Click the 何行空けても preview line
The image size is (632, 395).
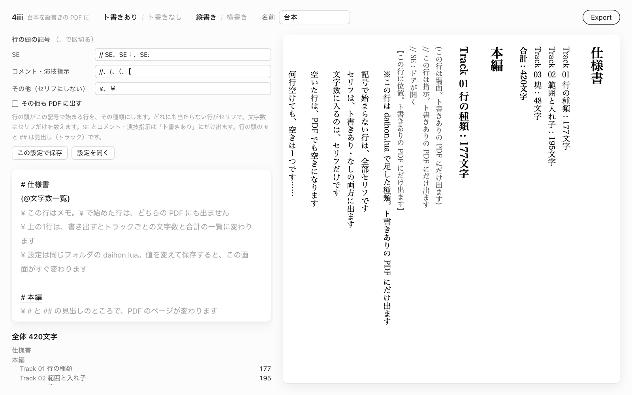[x=292, y=134]
